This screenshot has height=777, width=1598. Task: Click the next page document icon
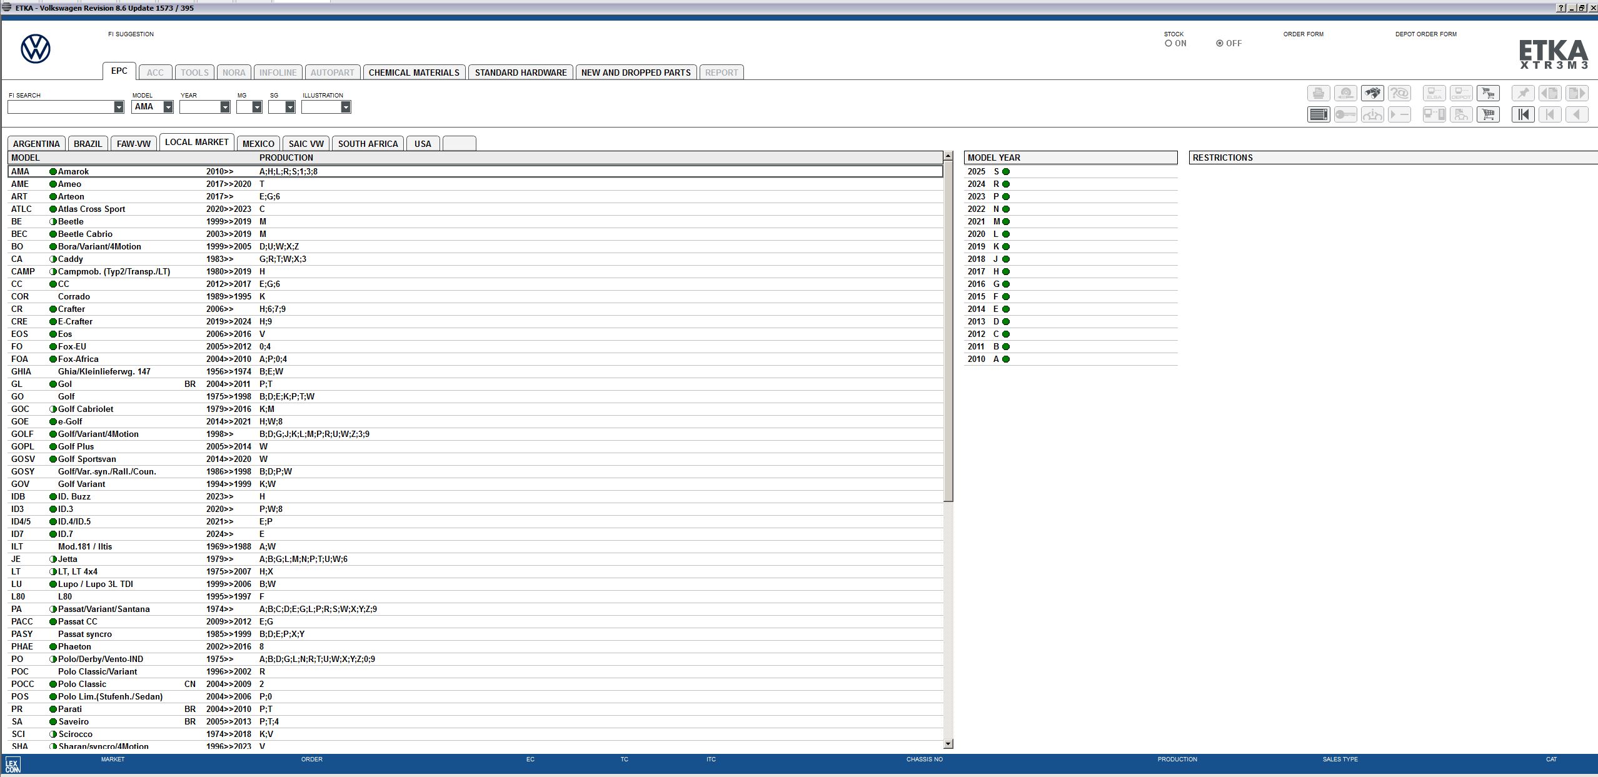(1577, 93)
